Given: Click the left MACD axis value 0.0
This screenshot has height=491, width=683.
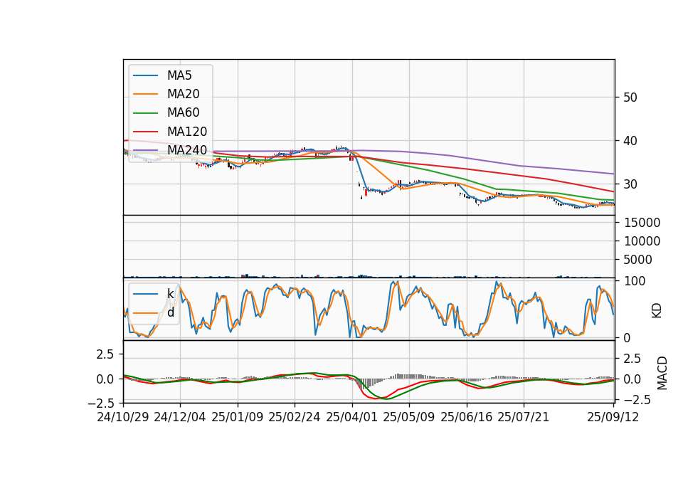Looking at the screenshot, I should coord(105,379).
